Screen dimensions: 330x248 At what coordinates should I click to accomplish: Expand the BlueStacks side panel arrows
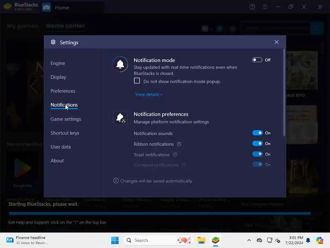coord(320,7)
